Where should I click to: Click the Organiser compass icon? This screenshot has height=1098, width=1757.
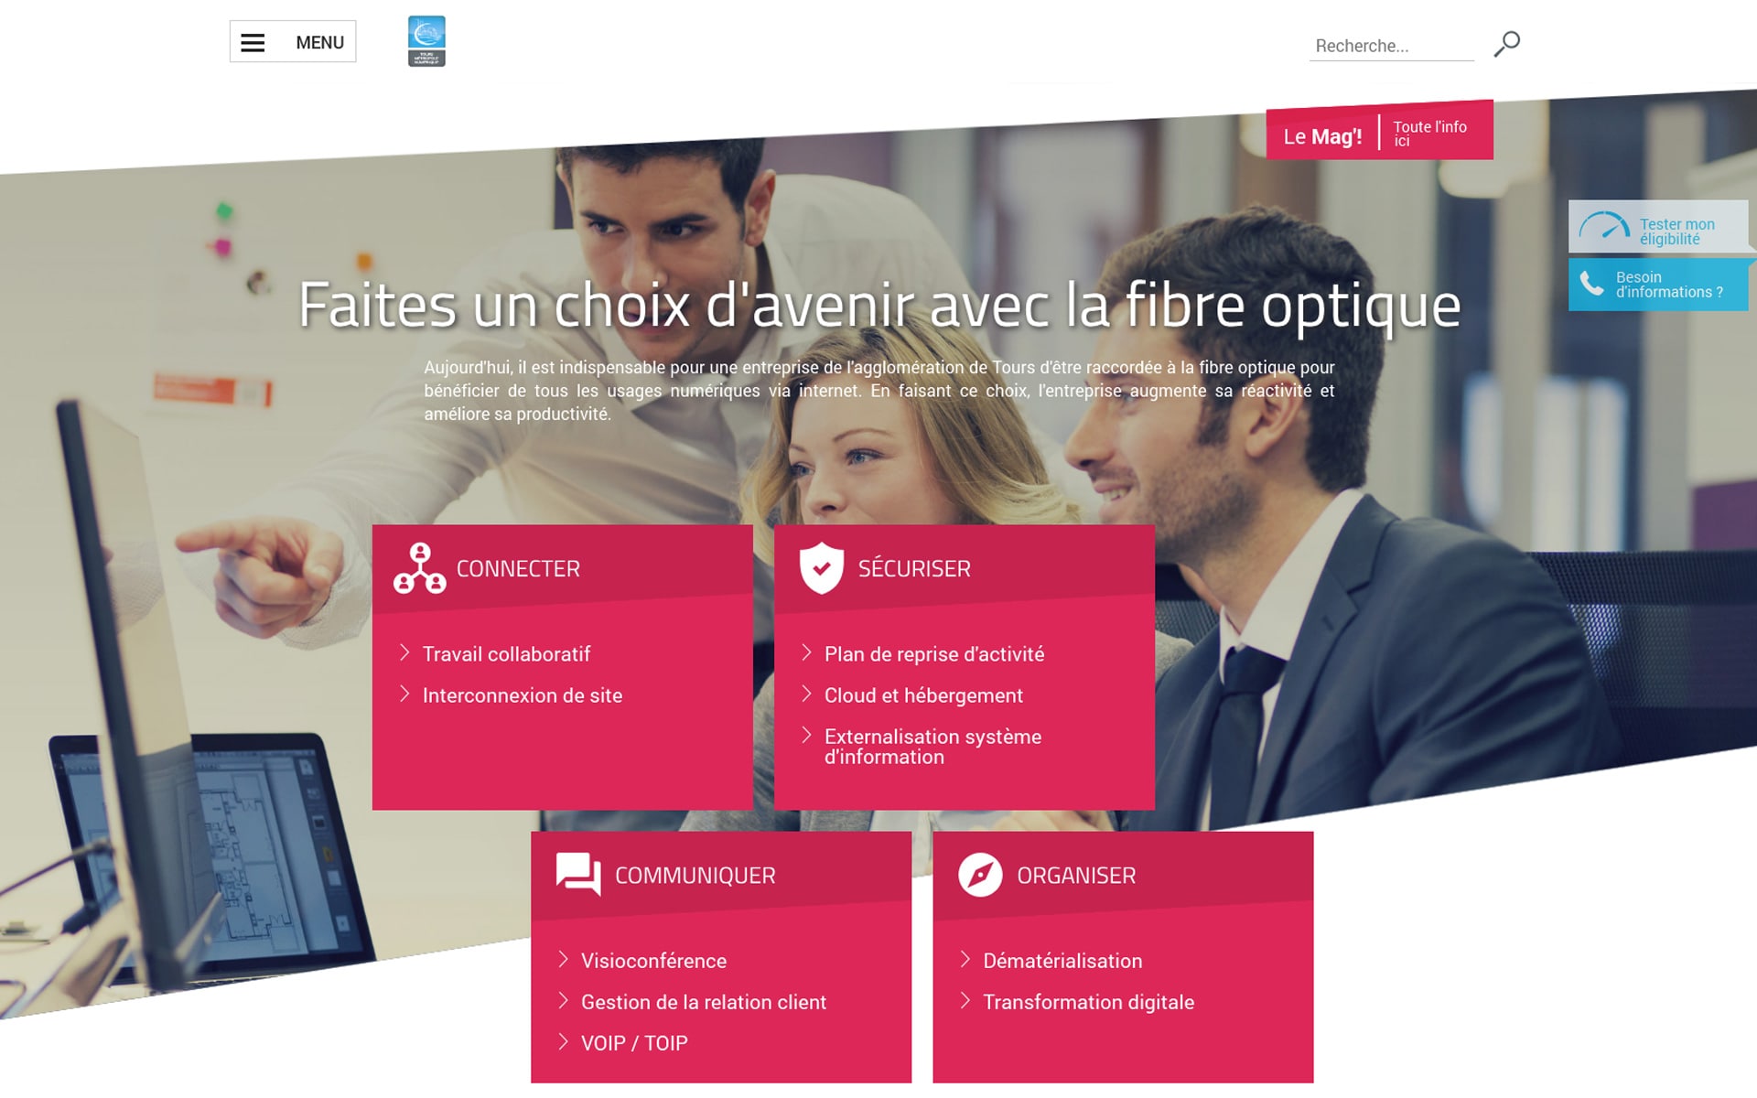(x=980, y=875)
